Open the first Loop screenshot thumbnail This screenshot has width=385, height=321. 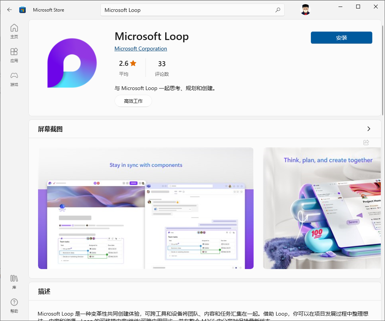(x=145, y=208)
